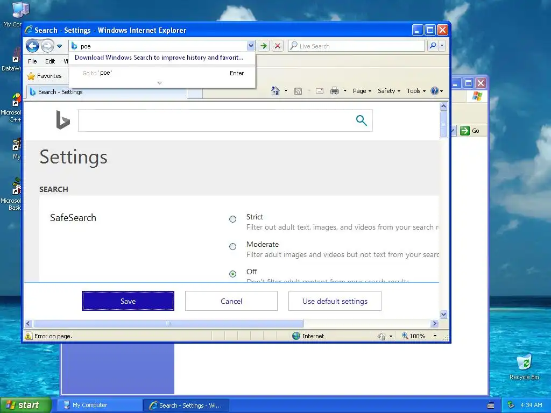This screenshot has height=413, width=551.
Task: Click the Favorites star button
Action: (x=44, y=76)
